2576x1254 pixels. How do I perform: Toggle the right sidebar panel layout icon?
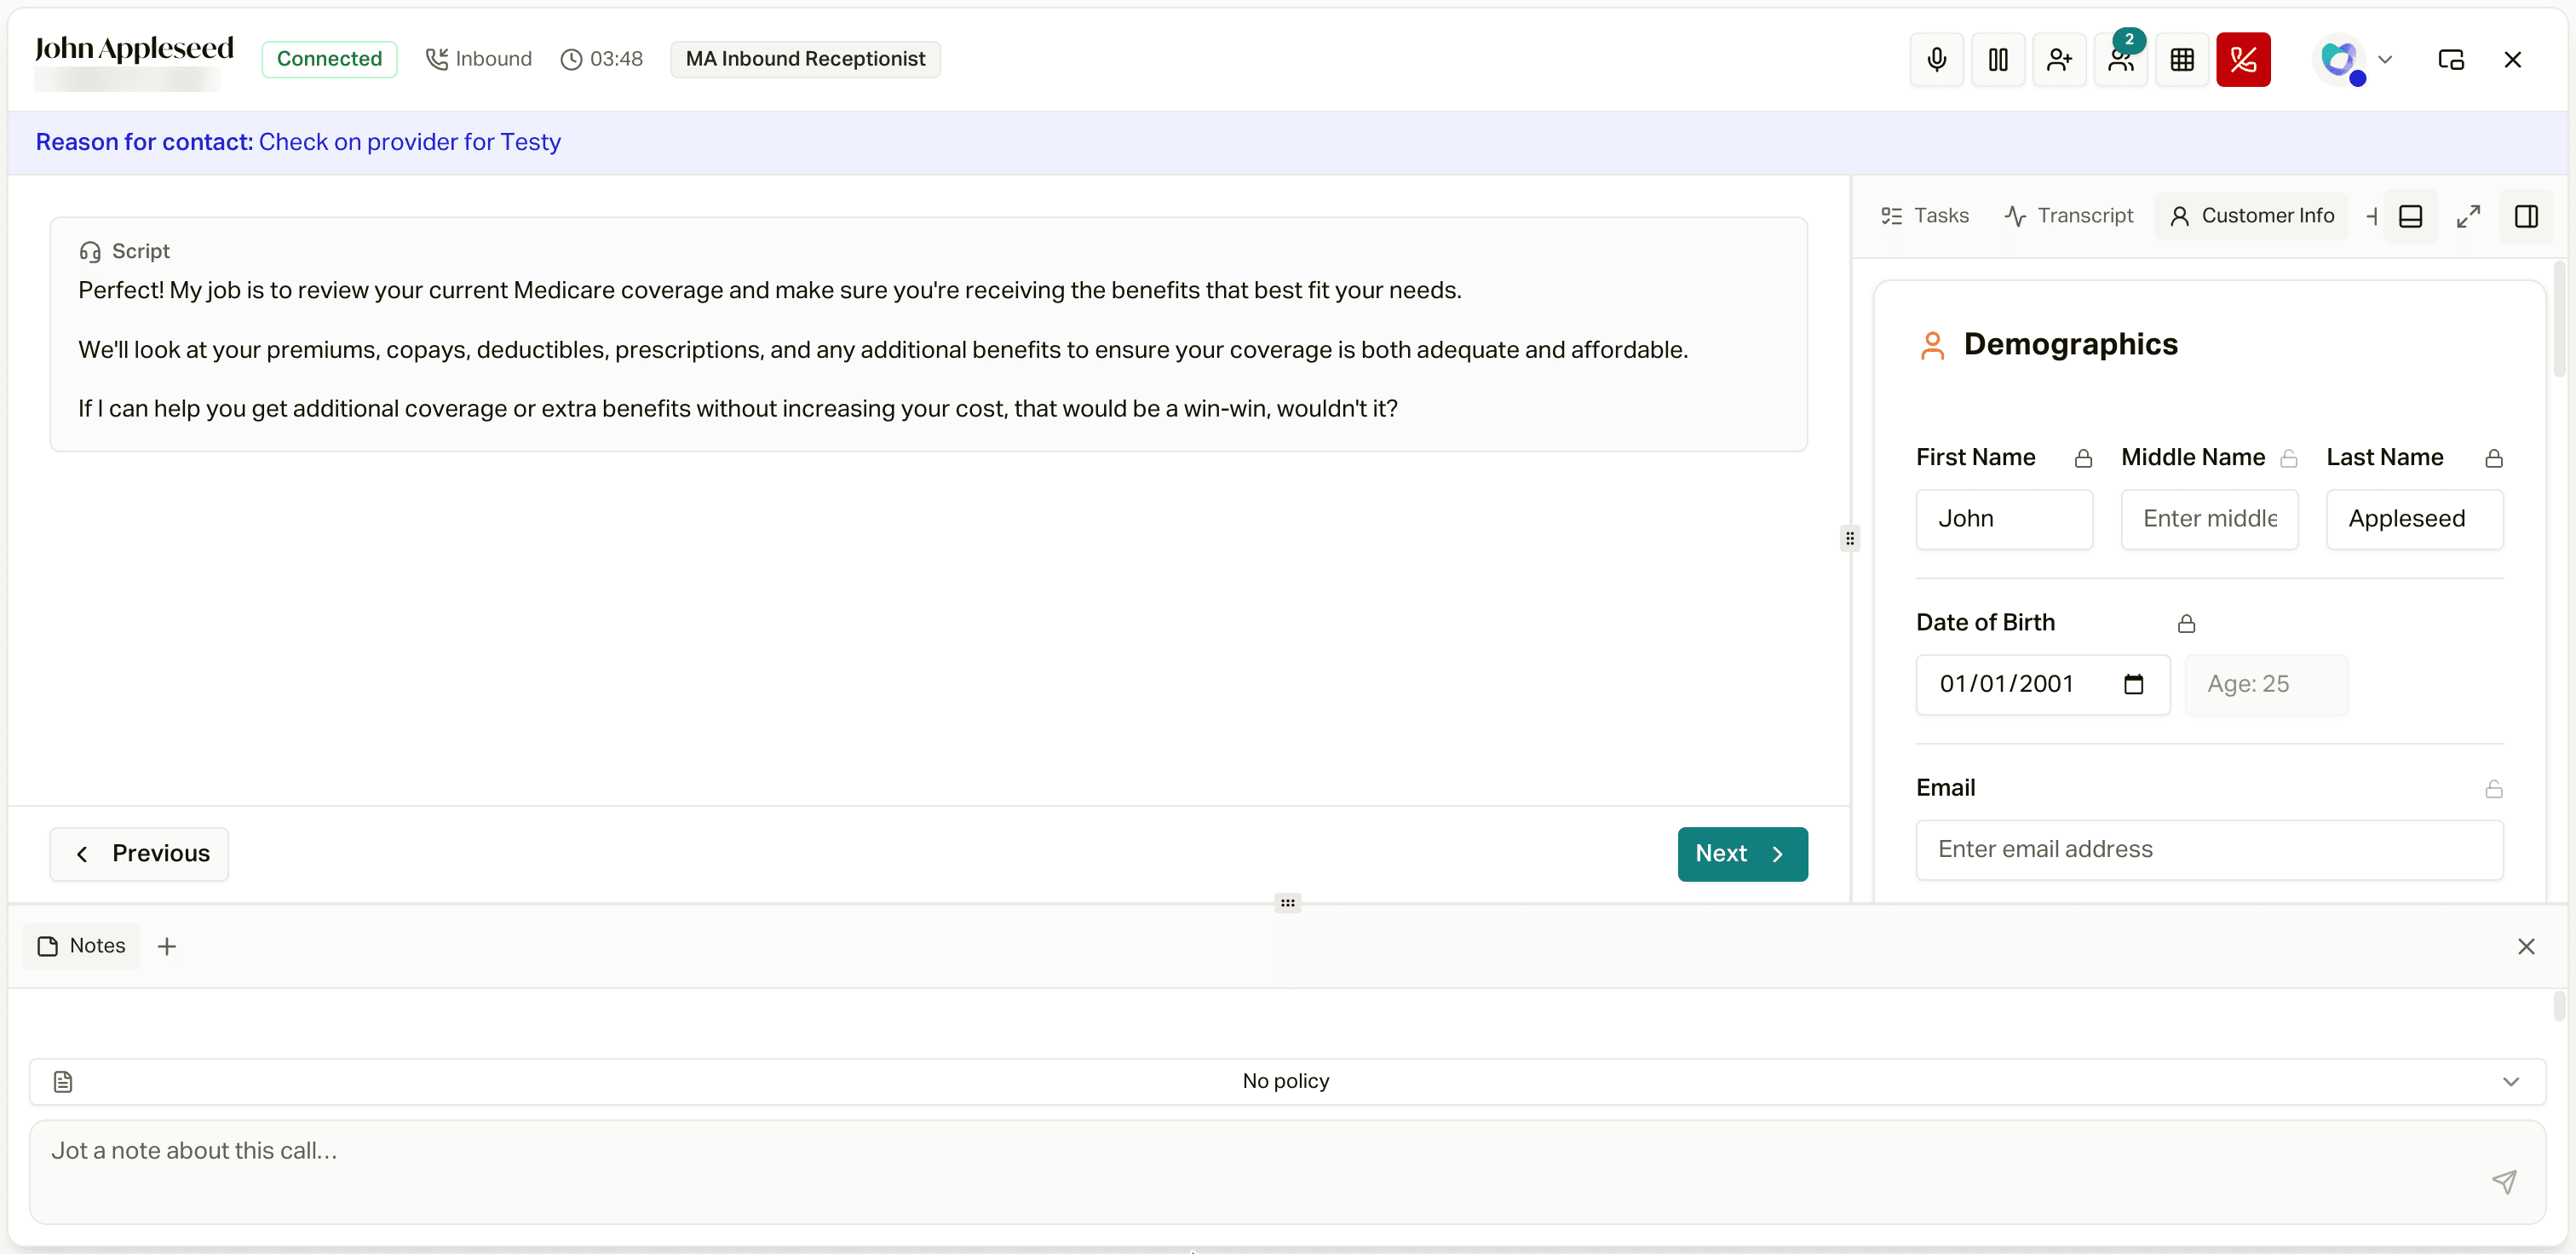click(x=2526, y=216)
